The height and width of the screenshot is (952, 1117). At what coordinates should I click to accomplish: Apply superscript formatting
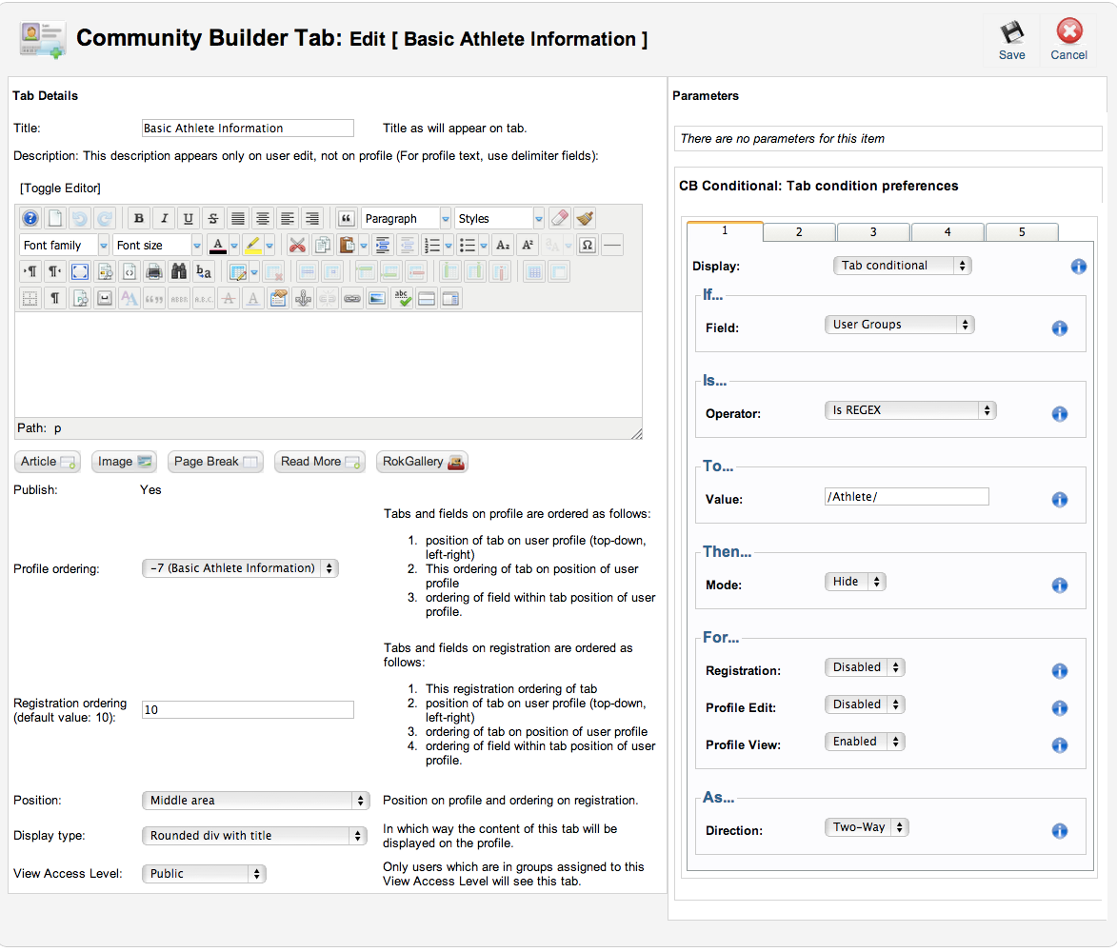click(528, 245)
